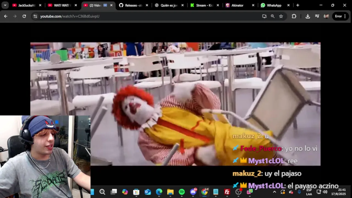Viewport: 352px width, 198px height.
Task: Open ESP LAA language switcher
Action: point(309,192)
